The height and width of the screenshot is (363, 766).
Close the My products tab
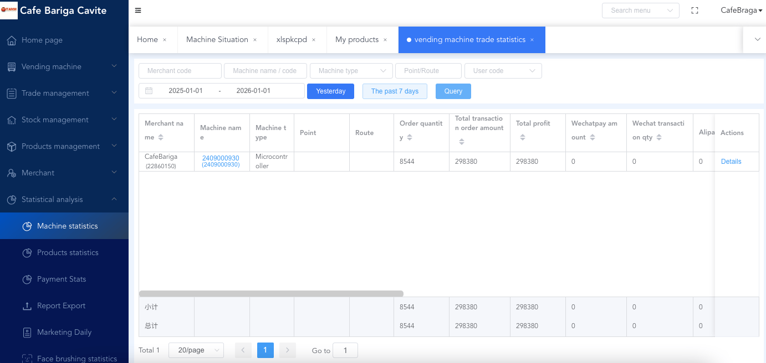(385, 40)
